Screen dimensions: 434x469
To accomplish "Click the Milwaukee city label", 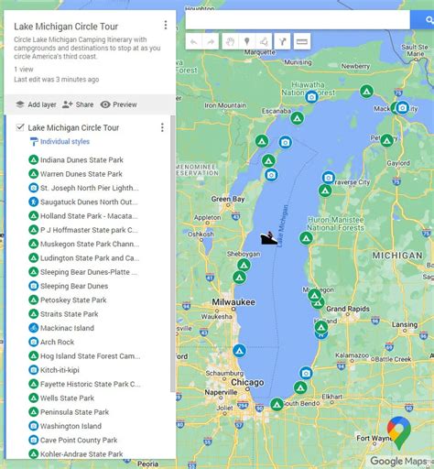I will pos(233,302).
